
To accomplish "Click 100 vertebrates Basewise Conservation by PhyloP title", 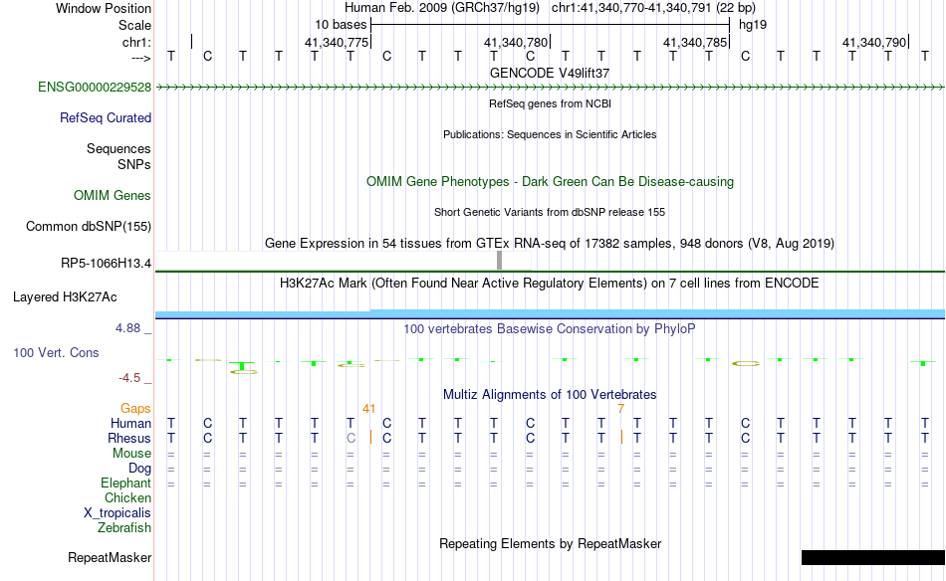I will click(549, 329).
